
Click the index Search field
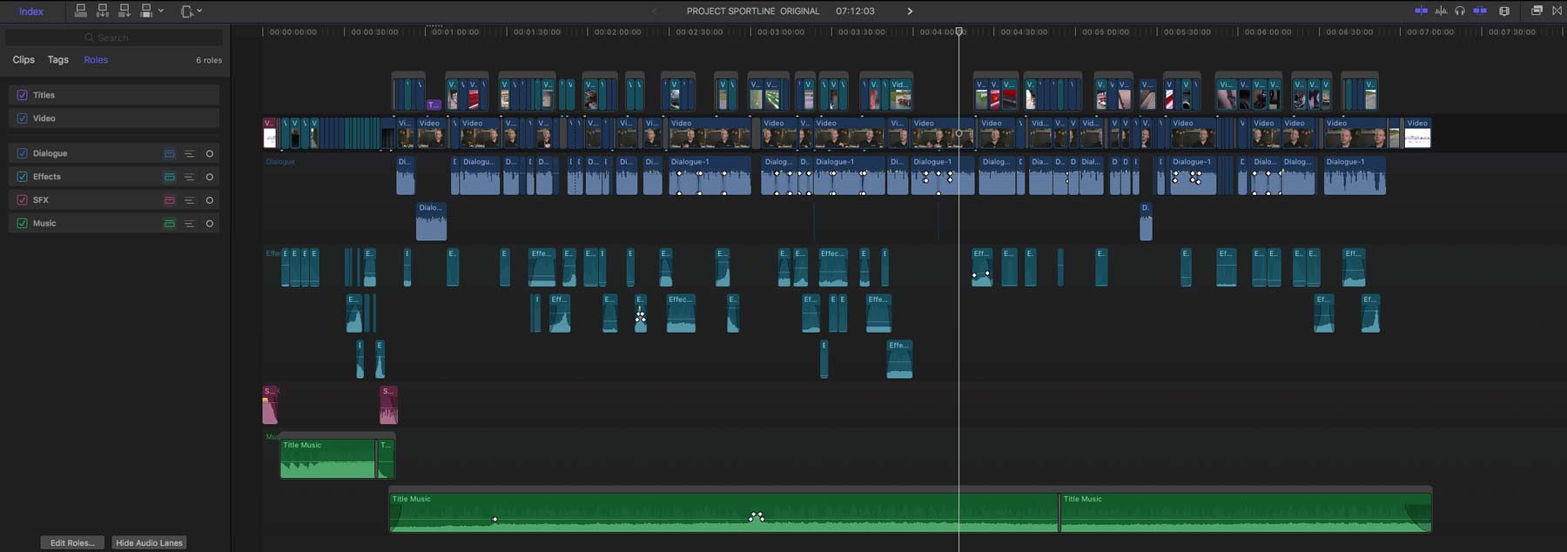(x=114, y=37)
